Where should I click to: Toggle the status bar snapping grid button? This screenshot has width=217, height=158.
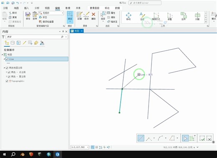[x=93, y=147]
